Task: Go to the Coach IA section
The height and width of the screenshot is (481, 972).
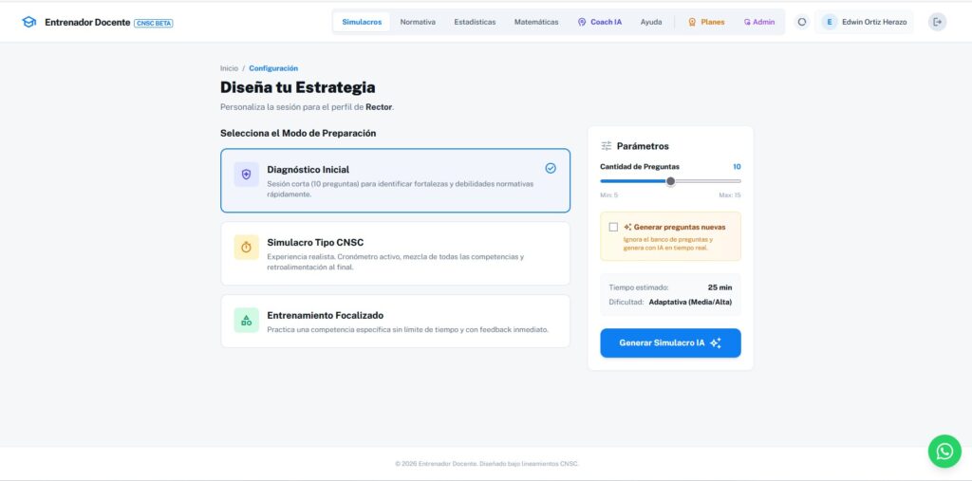Action: coord(600,22)
